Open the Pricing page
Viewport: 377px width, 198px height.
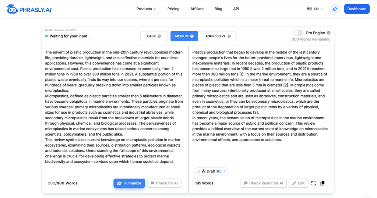coord(173,9)
